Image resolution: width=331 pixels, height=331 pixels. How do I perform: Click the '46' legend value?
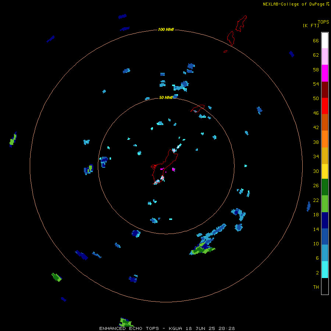[x=316, y=113]
